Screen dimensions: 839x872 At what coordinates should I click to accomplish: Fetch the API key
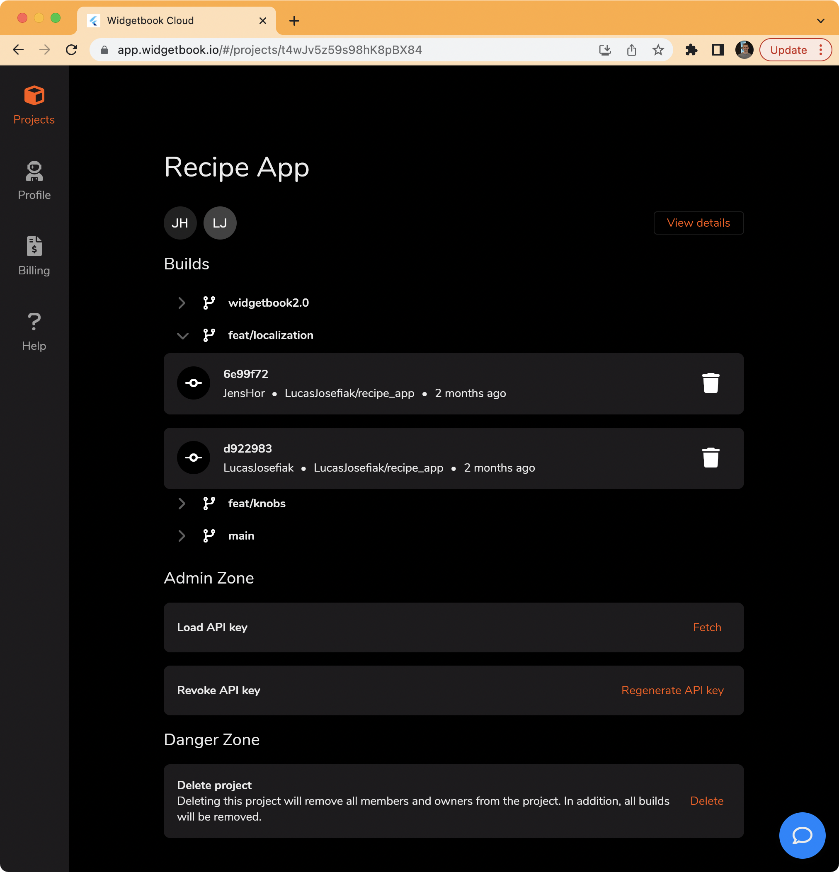point(706,627)
